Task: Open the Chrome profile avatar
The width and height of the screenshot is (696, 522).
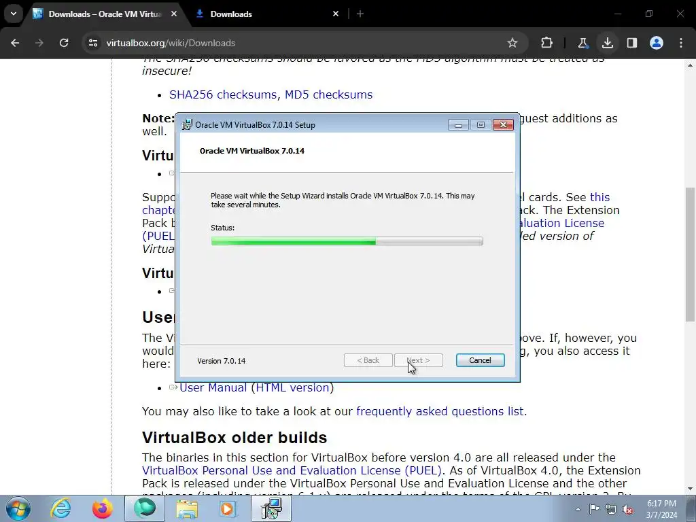Action: [x=657, y=43]
